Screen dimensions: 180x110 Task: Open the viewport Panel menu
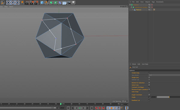coord(11,7)
